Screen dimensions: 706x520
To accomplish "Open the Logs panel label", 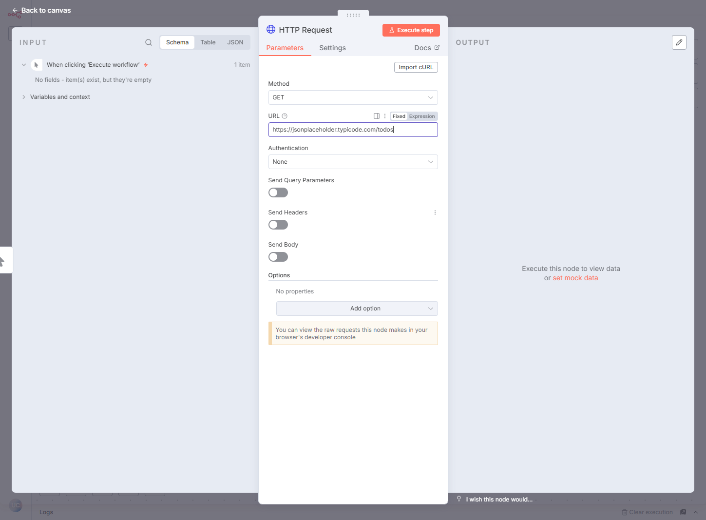I will [46, 512].
